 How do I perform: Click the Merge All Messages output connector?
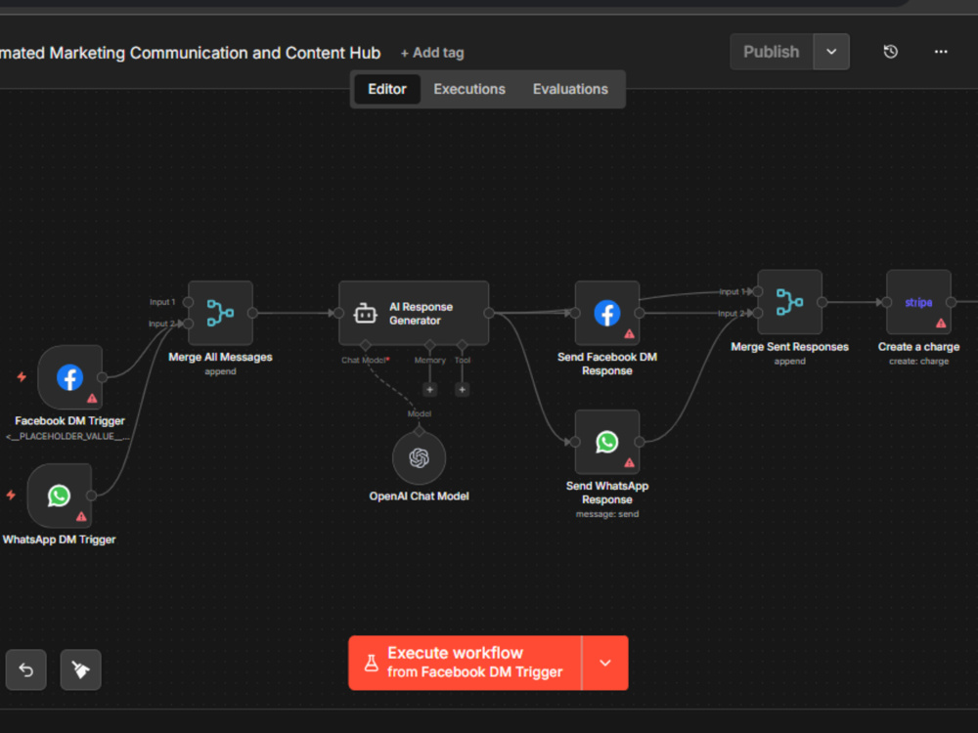(252, 313)
